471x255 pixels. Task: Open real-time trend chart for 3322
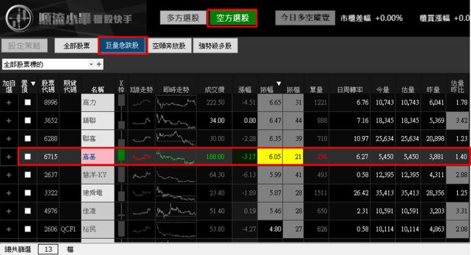(x=176, y=193)
